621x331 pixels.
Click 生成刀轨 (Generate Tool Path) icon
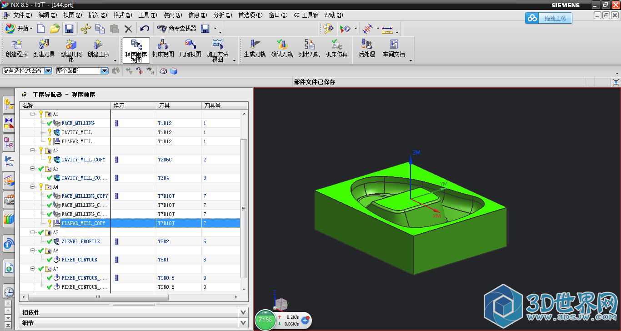point(255,49)
